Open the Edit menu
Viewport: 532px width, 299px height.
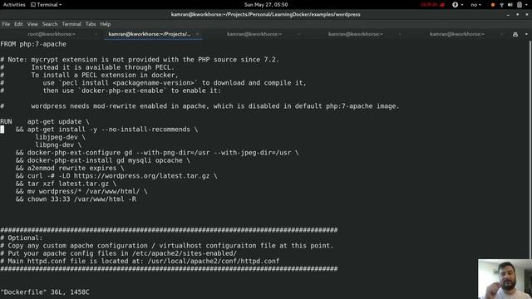18,24
